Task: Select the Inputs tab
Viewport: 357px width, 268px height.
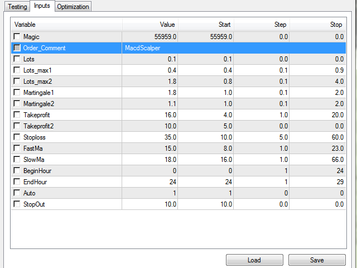Action: point(41,6)
